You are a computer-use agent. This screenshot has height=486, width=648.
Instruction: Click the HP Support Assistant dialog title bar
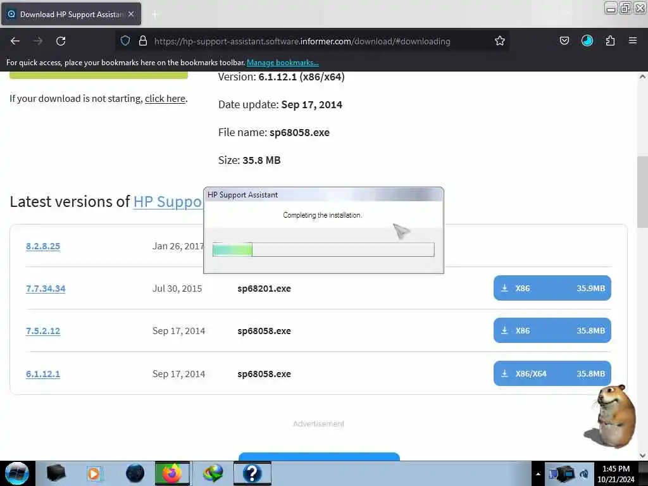point(323,195)
